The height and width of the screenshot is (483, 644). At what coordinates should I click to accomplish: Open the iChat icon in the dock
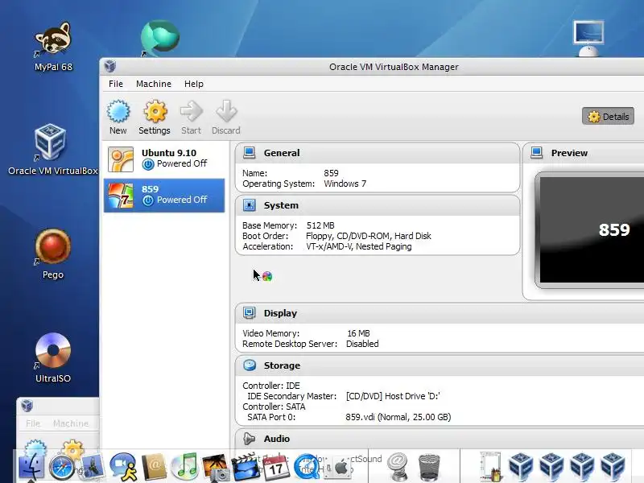tap(123, 467)
